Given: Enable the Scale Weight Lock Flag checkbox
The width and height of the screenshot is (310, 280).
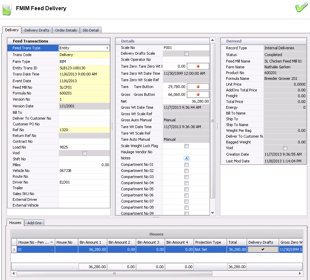Looking at the screenshot, I should tap(186, 146).
